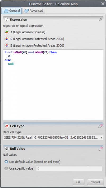Click the Null Value section icon

pos(7,149)
